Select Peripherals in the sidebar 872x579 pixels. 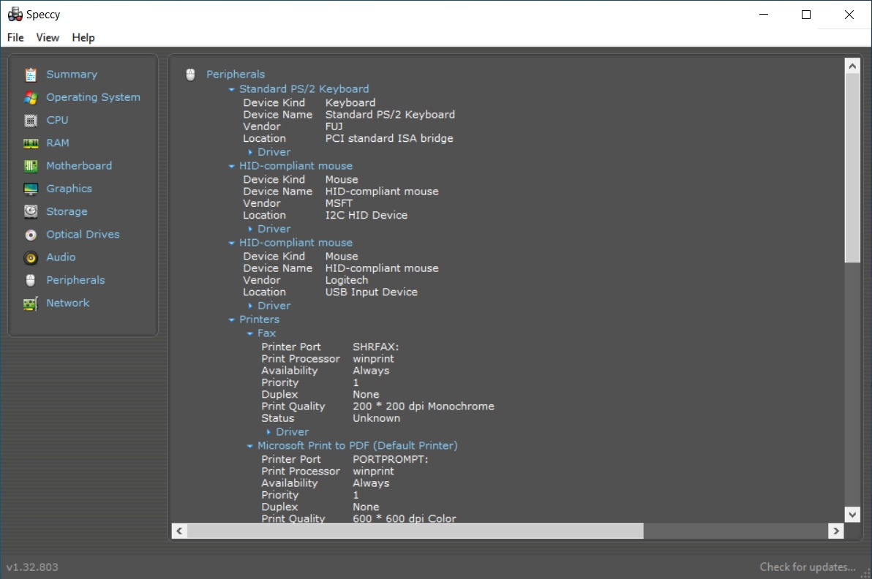coord(75,280)
